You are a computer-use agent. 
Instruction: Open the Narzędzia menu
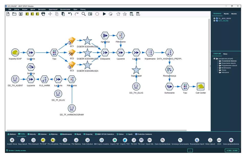[x=42, y=9]
